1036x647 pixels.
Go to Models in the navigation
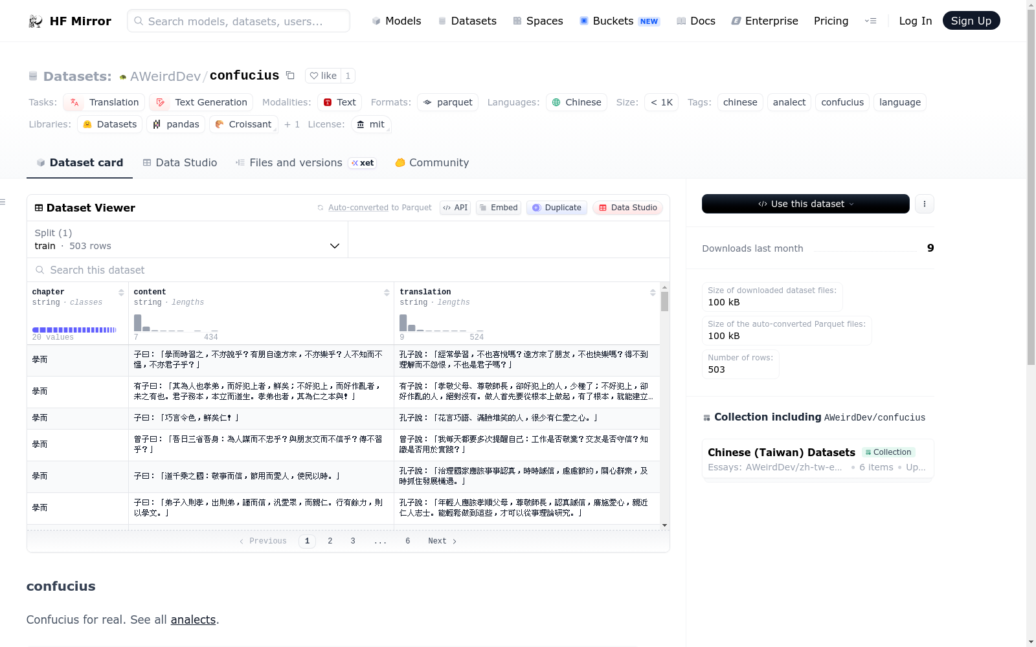point(396,21)
